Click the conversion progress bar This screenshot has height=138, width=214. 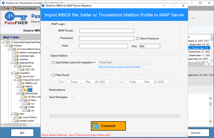[115, 116]
